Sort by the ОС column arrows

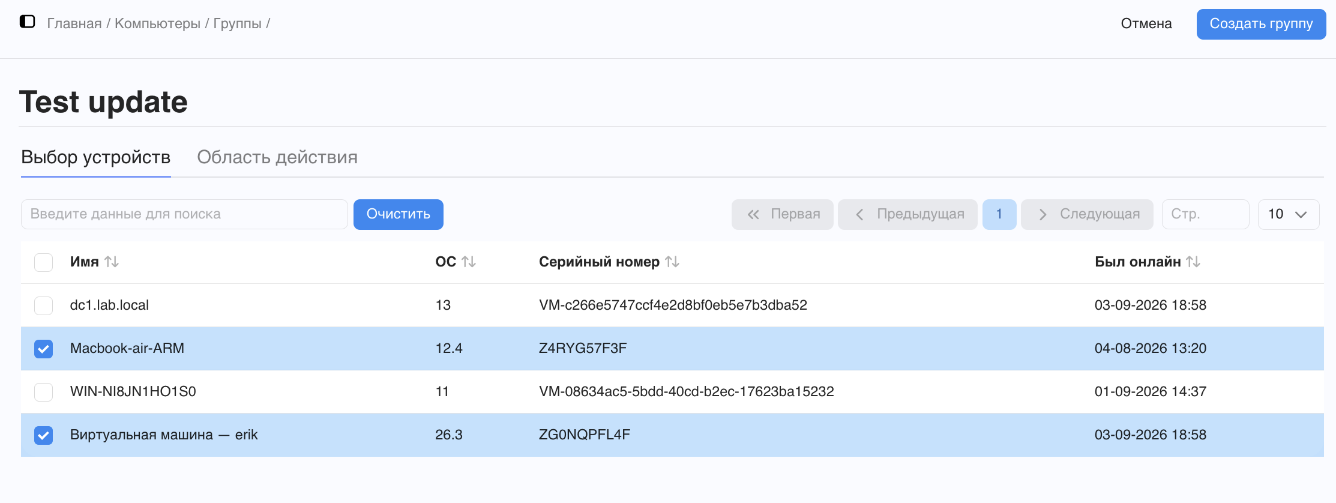[x=469, y=262]
